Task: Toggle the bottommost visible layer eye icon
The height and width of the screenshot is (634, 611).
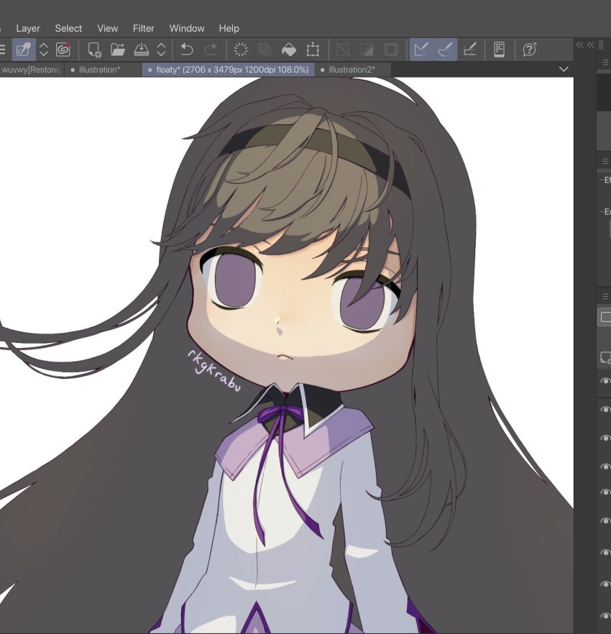Action: (x=605, y=616)
